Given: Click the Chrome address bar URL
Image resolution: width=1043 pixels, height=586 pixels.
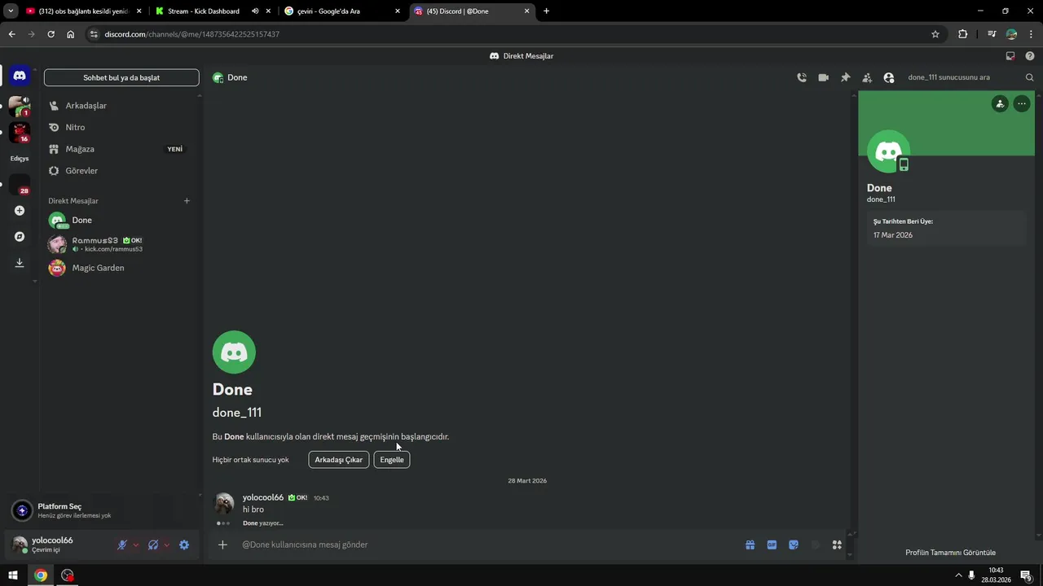Looking at the screenshot, I should tap(192, 34).
